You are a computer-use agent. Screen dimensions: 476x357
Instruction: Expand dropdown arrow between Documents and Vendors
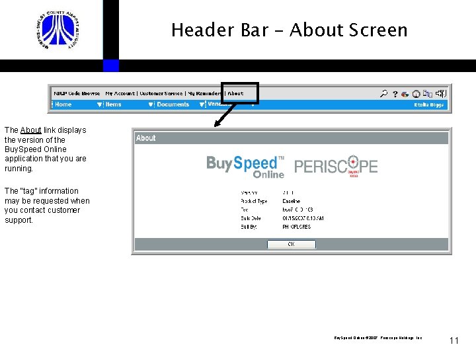point(202,104)
